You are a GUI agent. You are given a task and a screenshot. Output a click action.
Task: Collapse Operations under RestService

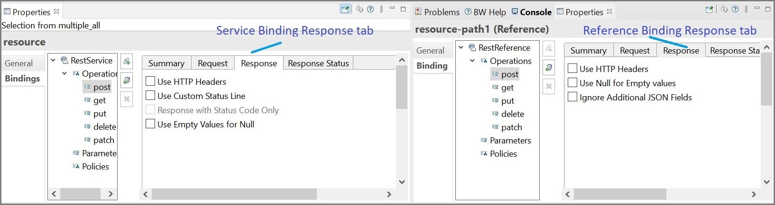click(x=65, y=73)
